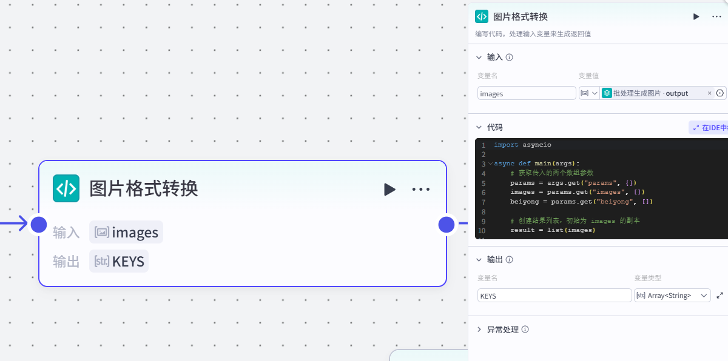Click the 批处理生成图片 · output reference value
This screenshot has height=361, width=728.
(x=650, y=93)
